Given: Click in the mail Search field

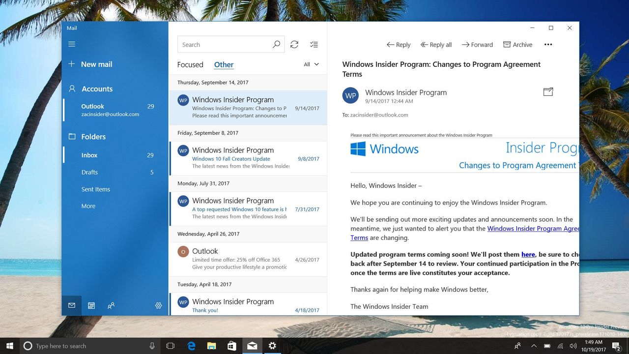Looking at the screenshot, I should 224,44.
